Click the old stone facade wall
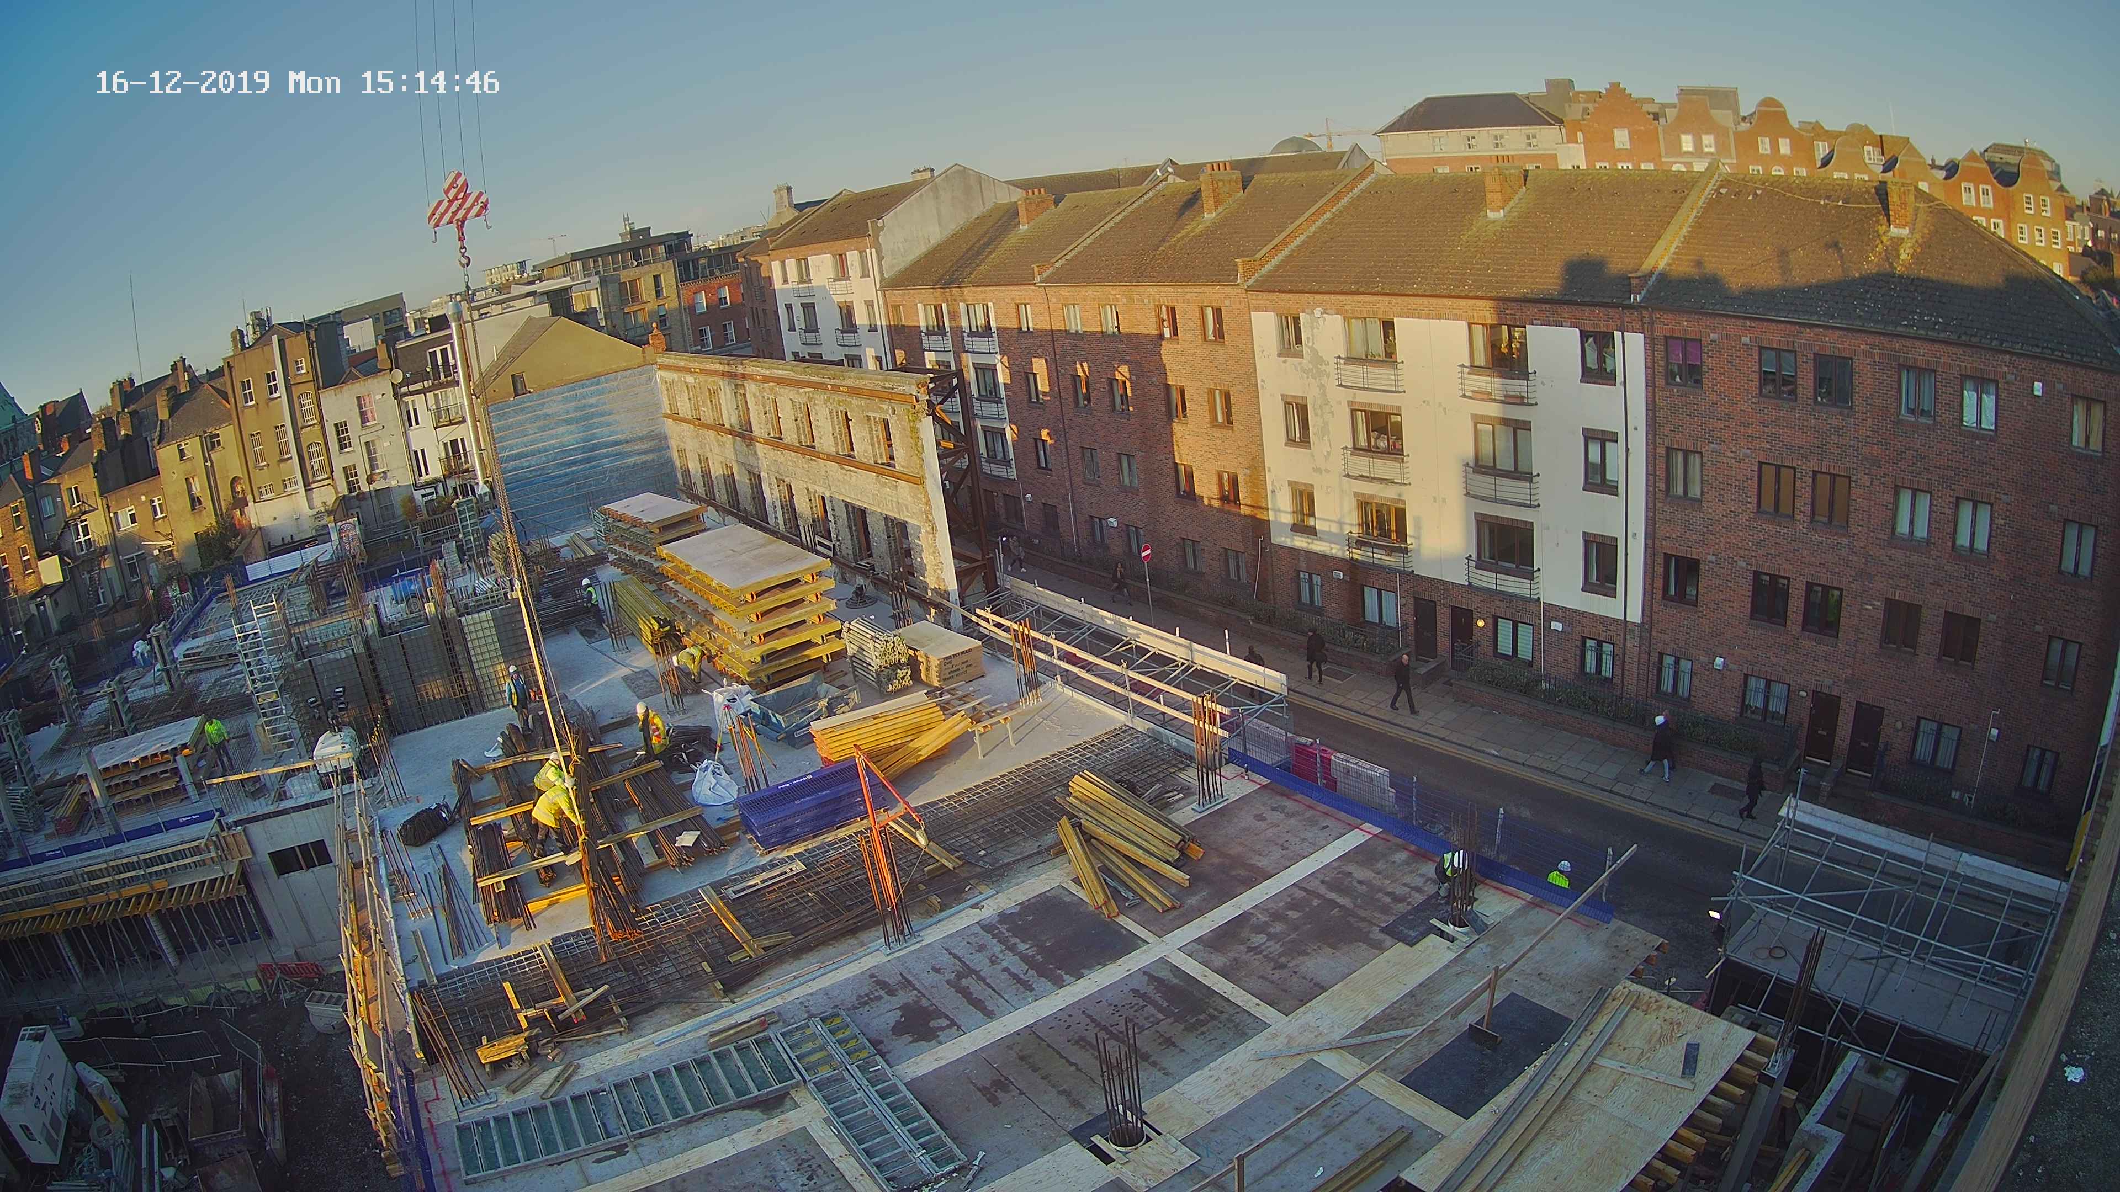2120x1192 pixels. tap(802, 456)
